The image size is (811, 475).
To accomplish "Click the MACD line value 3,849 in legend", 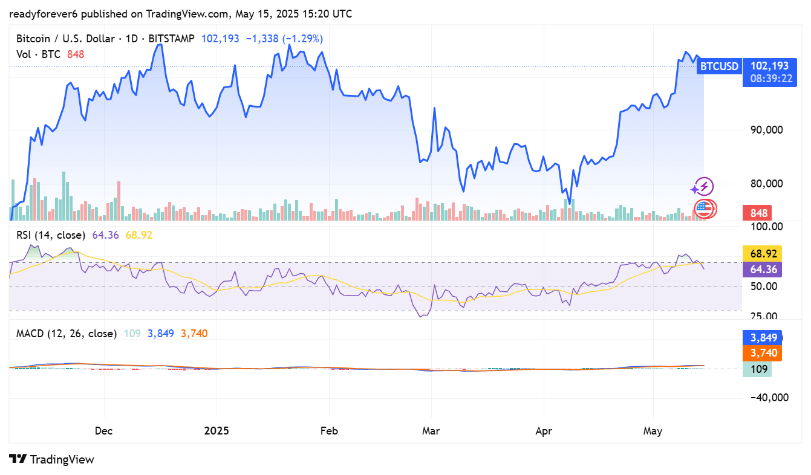I will (x=160, y=333).
